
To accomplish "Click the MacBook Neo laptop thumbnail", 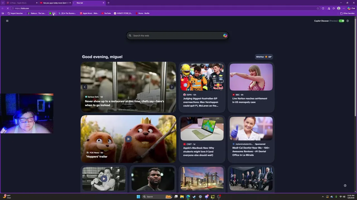I will 202,129.
